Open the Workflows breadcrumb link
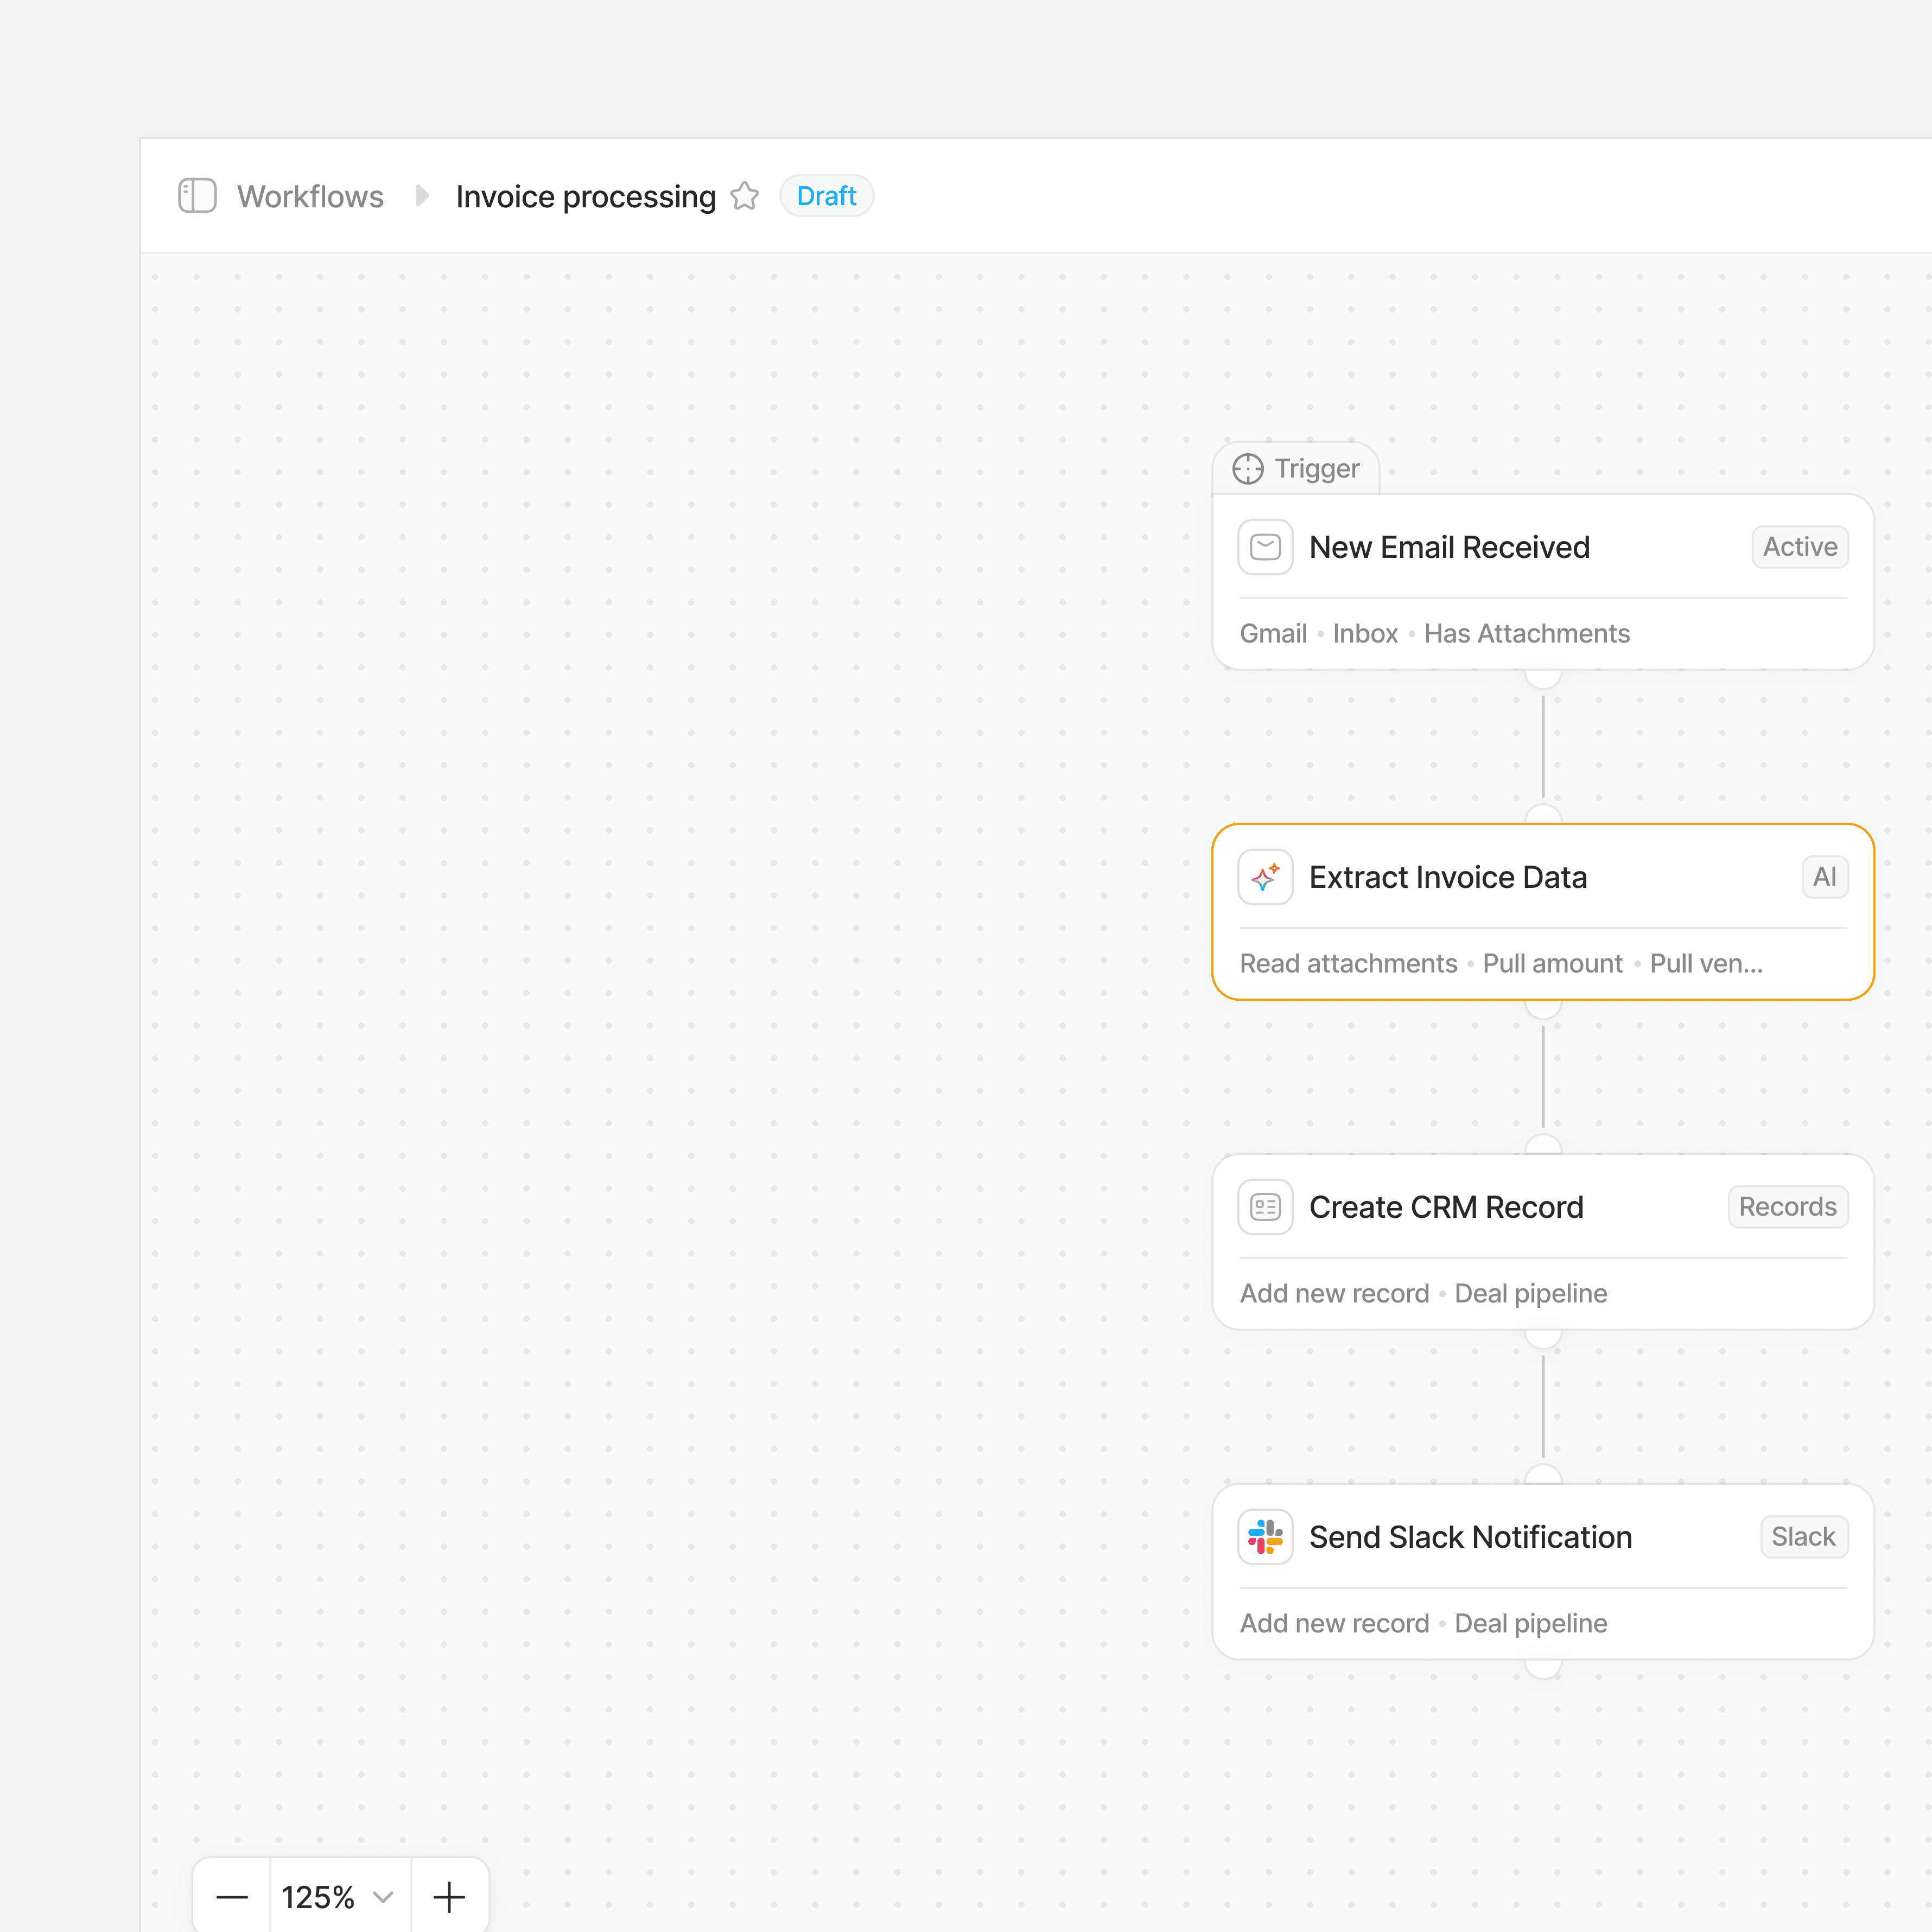 coord(310,196)
